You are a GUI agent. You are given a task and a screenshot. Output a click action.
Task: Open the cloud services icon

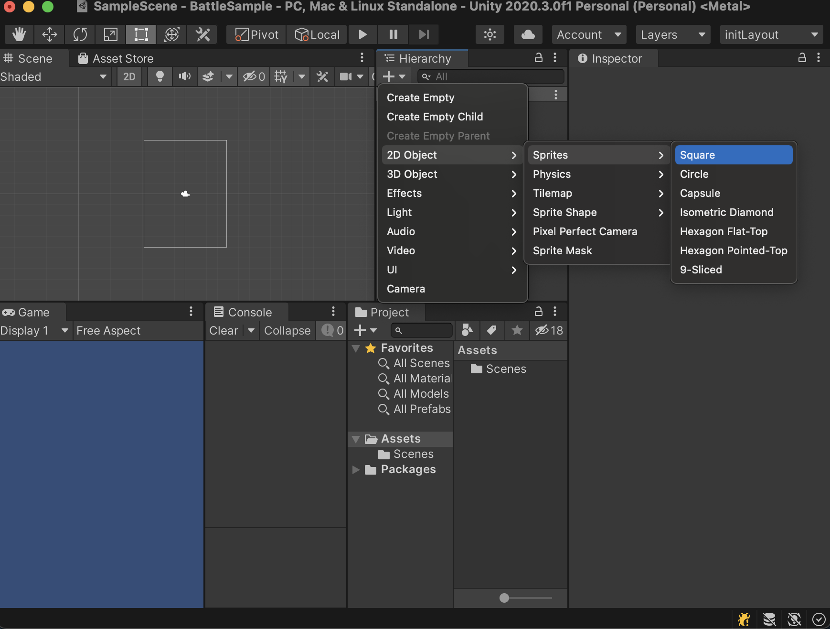click(528, 34)
